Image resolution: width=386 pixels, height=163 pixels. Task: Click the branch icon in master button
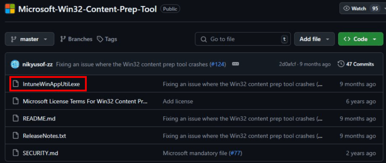(13, 39)
